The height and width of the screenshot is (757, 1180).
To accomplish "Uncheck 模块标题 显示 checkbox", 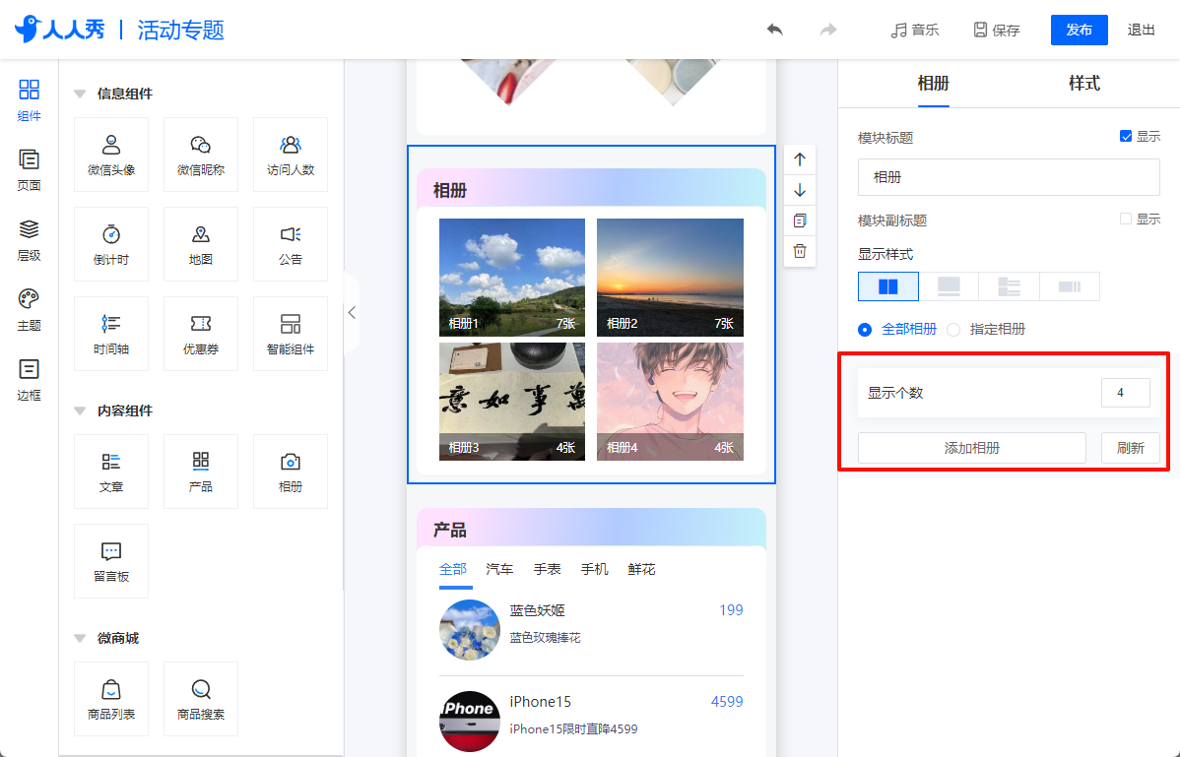I will pos(1126,136).
